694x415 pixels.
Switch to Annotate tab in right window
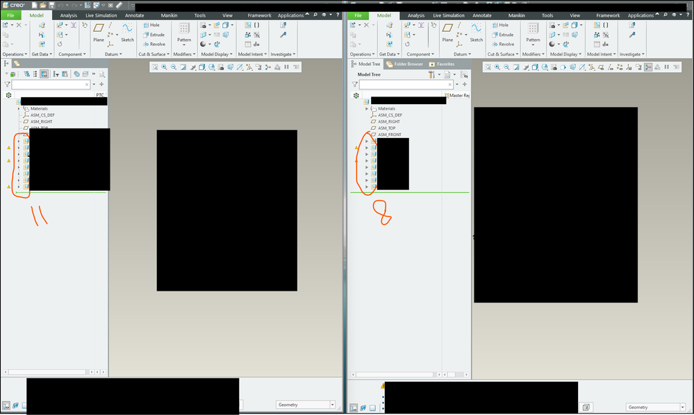tap(482, 15)
